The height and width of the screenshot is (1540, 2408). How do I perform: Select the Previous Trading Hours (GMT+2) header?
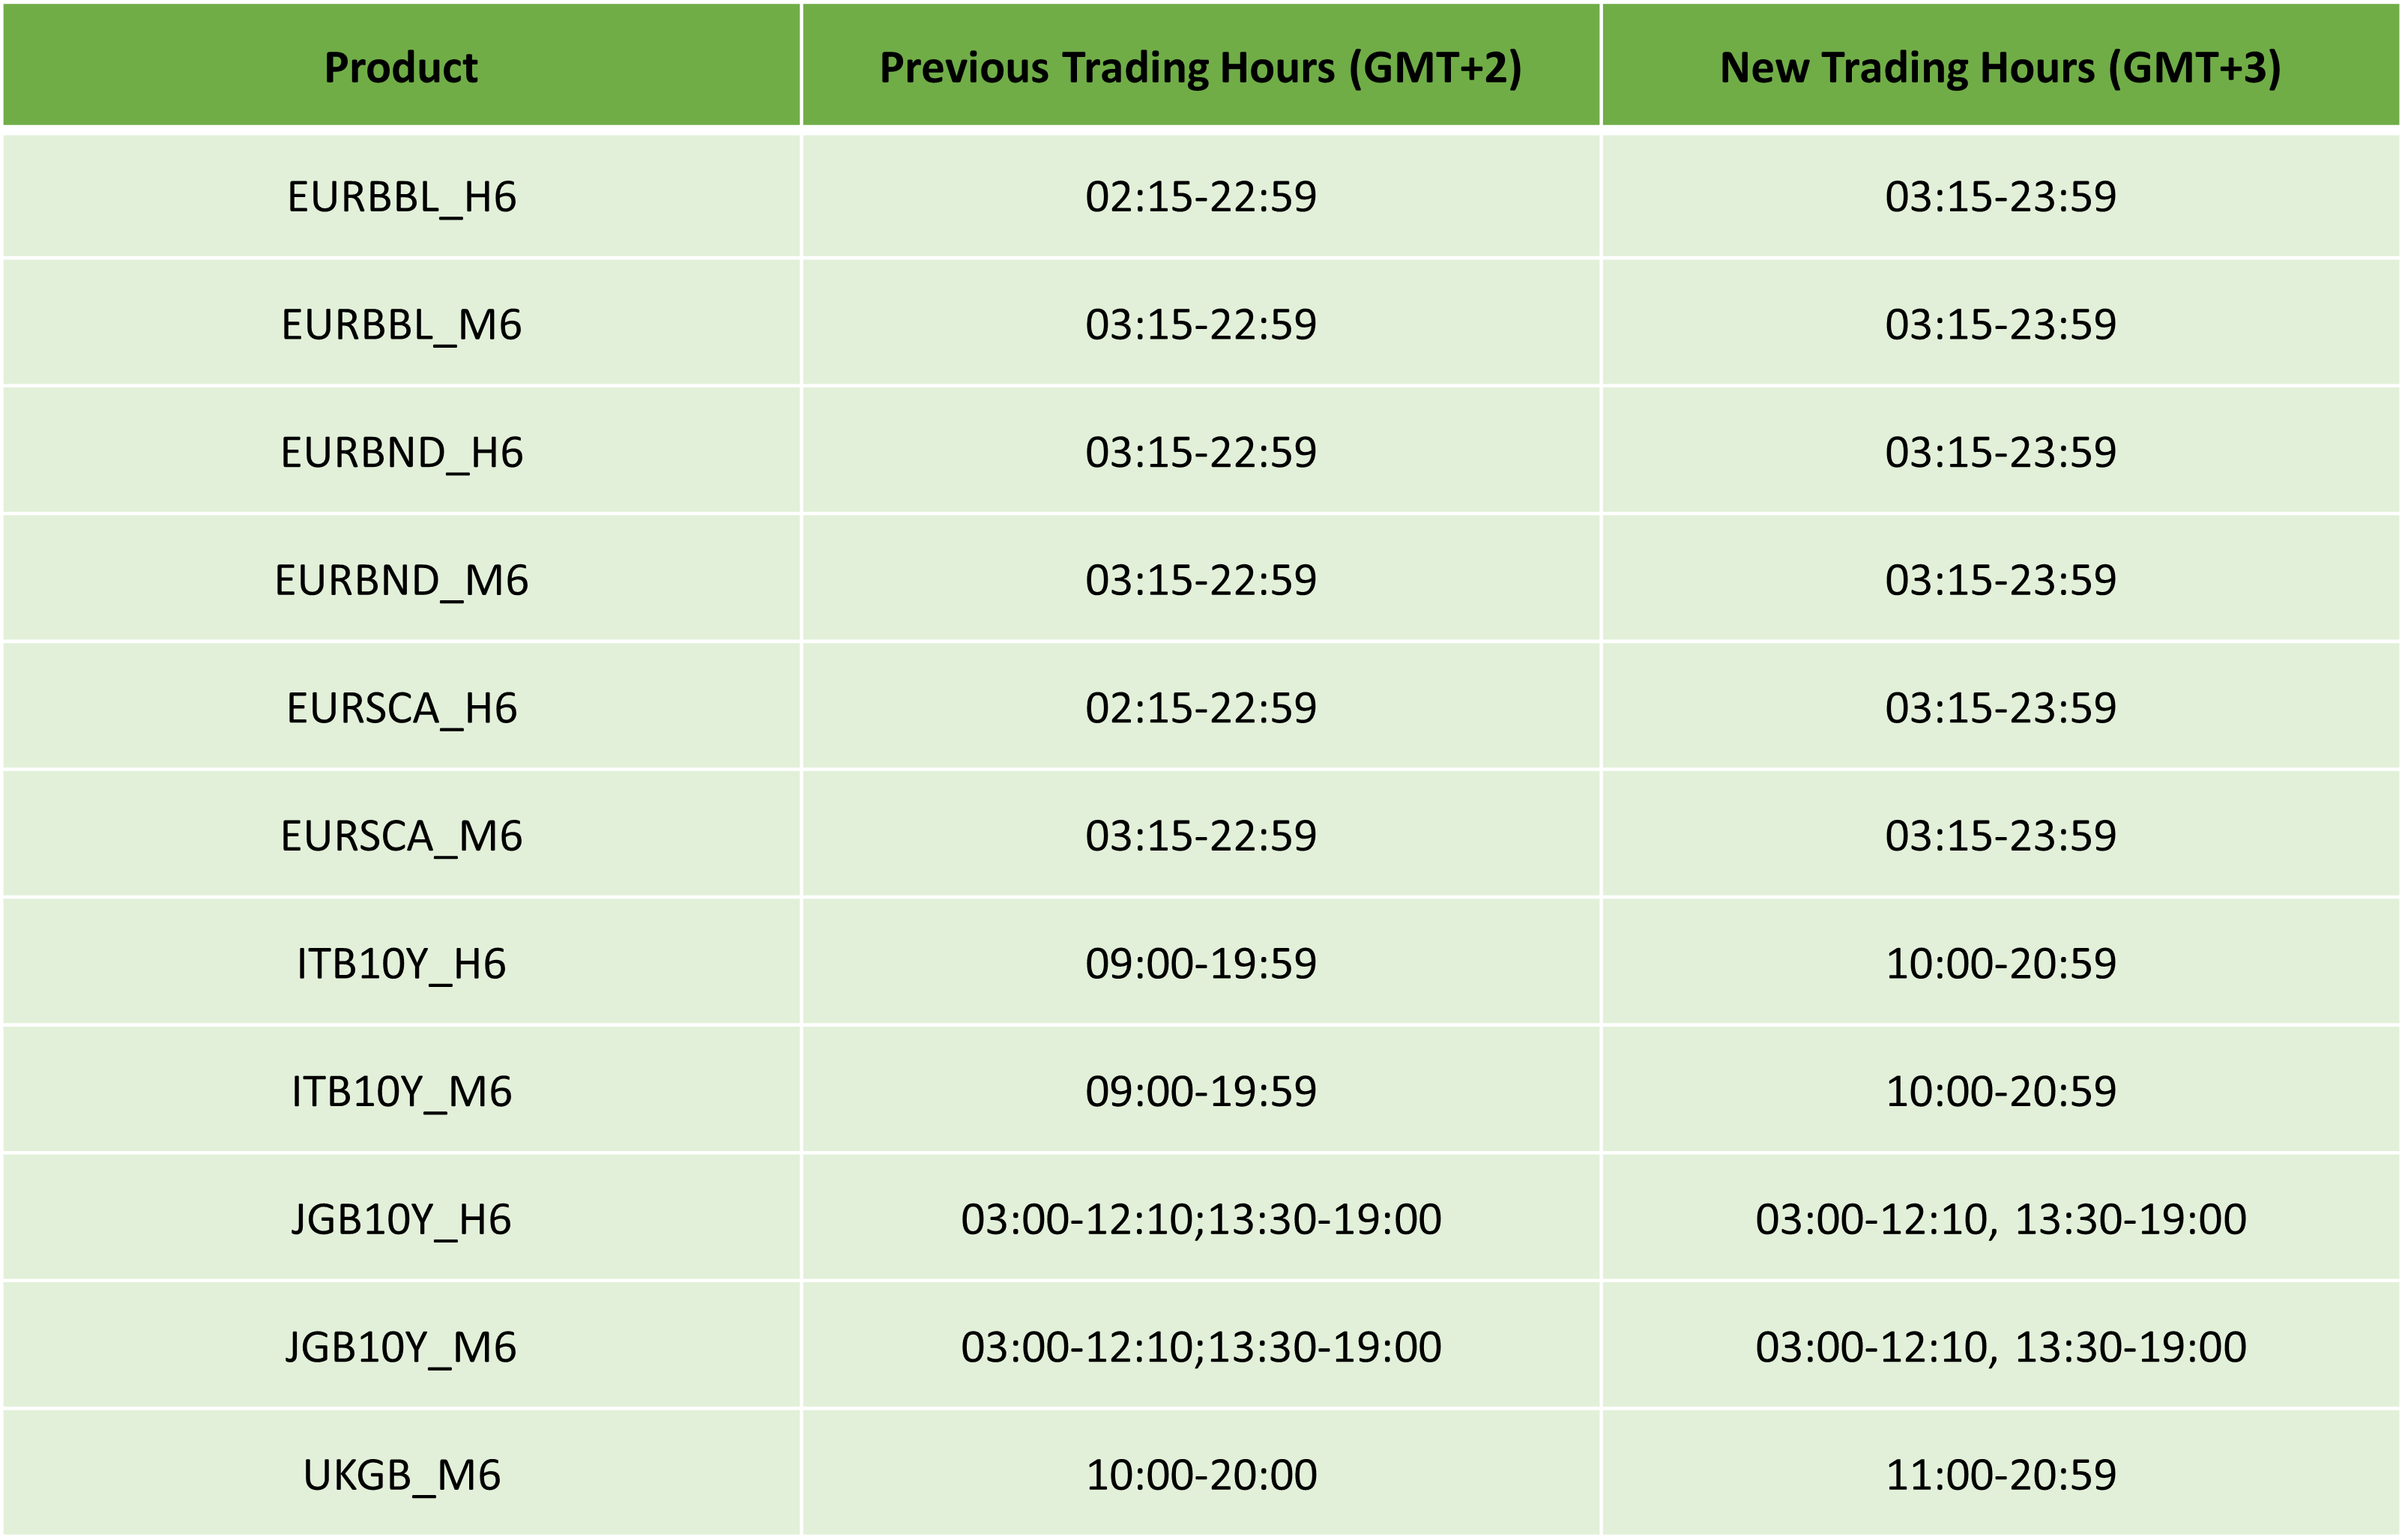[1200, 67]
